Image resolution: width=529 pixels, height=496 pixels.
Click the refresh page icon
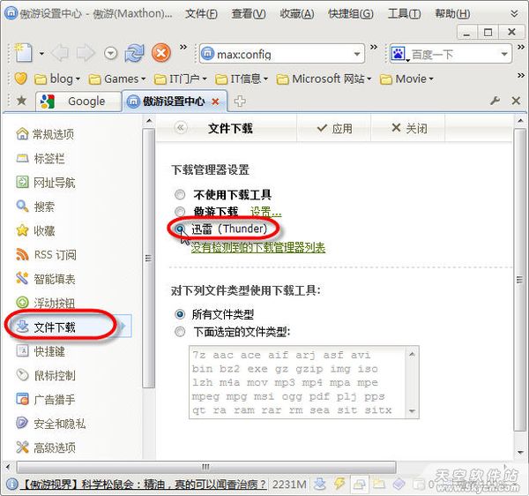pyautogui.click(x=134, y=53)
